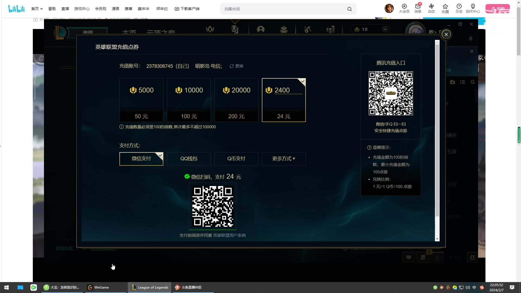The height and width of the screenshot is (293, 521).
Task: Go to 番剧 section
Action: click(52, 9)
